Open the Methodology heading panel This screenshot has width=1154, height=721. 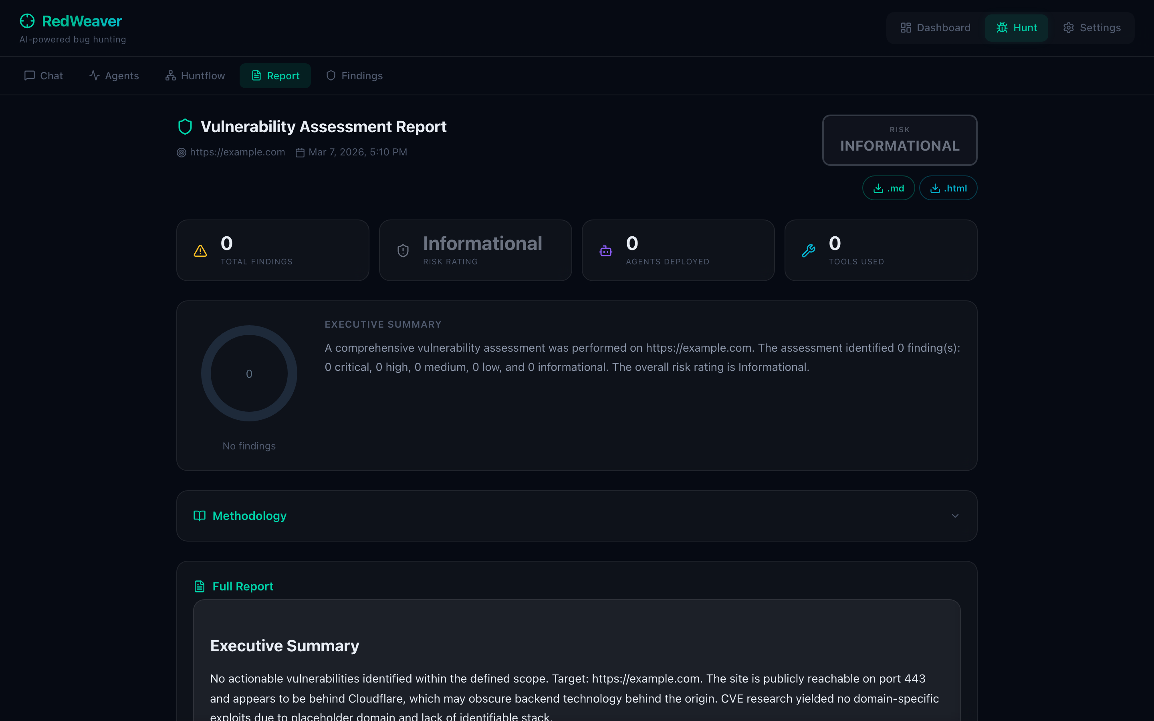[x=249, y=516]
